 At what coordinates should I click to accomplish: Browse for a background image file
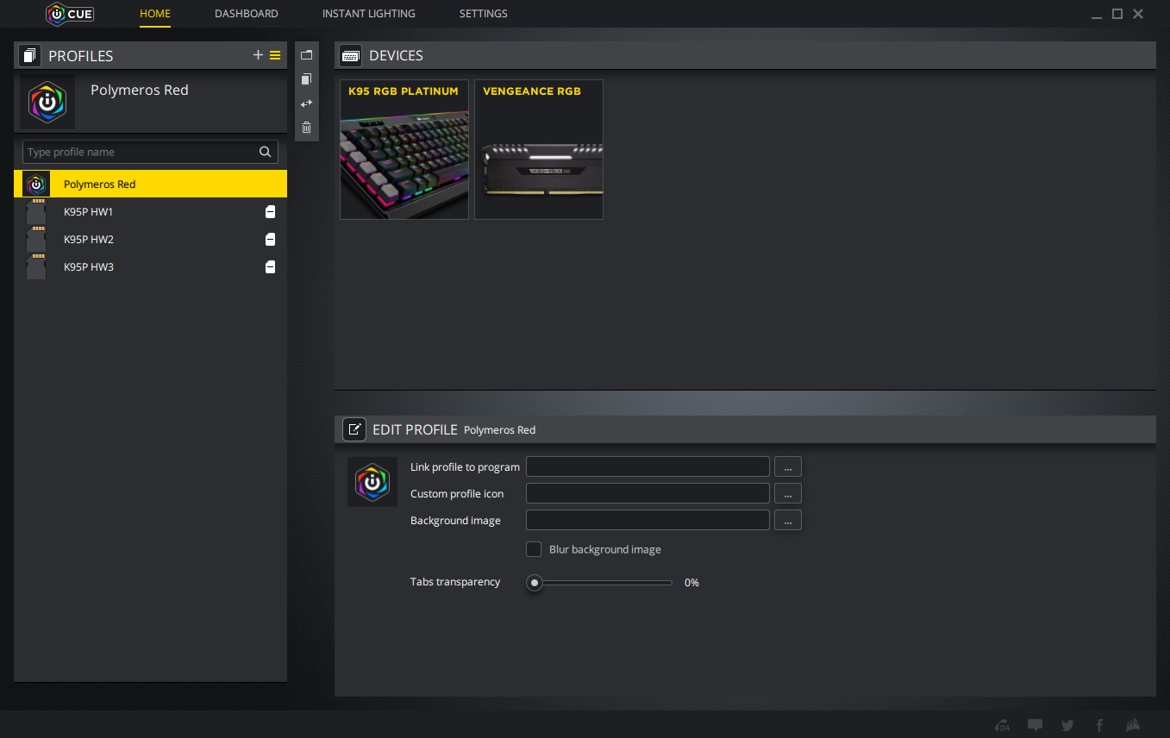(787, 520)
